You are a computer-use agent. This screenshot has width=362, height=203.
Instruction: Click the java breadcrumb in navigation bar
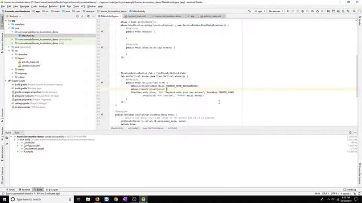(x=66, y=11)
